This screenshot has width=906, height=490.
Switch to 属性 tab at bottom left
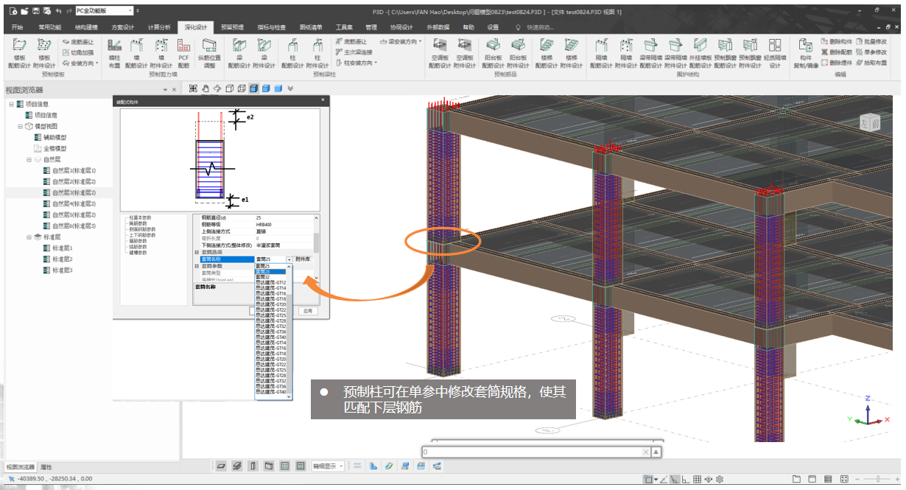point(46,467)
